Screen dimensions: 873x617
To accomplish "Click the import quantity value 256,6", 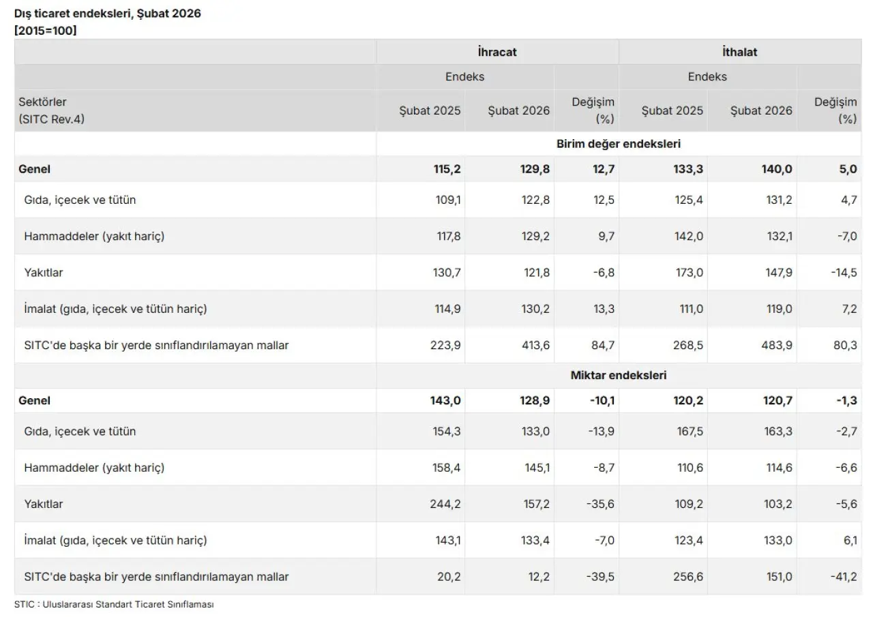I will [x=688, y=577].
